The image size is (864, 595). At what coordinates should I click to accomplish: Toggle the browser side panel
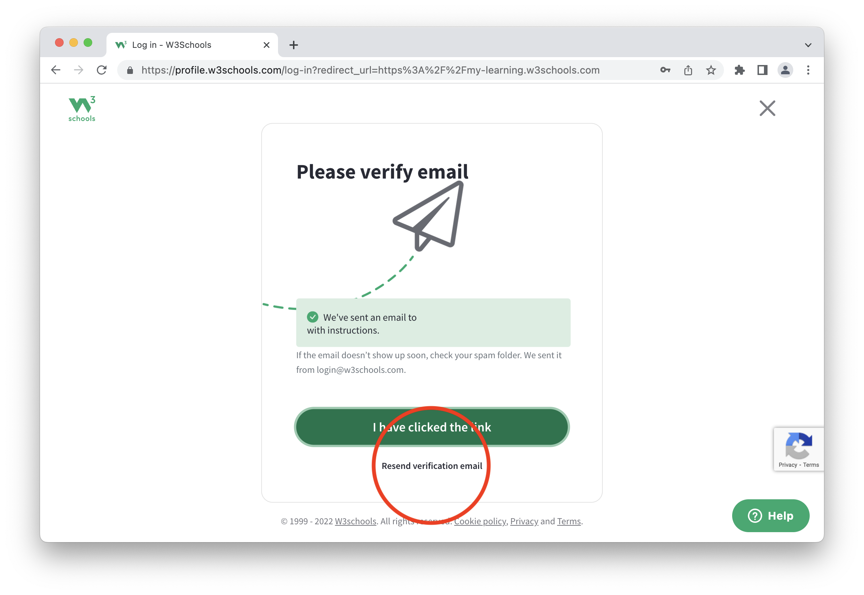pyautogui.click(x=762, y=70)
